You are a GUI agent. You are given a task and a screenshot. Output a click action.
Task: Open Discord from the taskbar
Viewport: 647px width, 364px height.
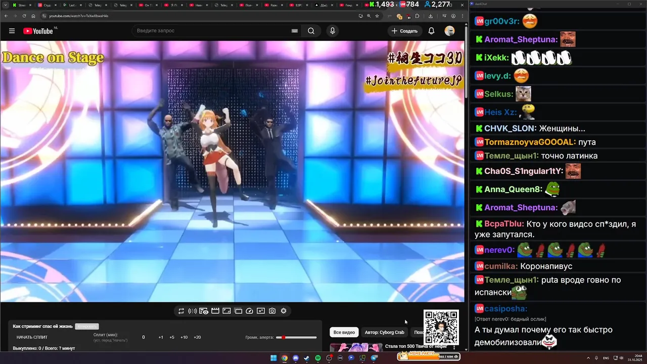(296, 358)
